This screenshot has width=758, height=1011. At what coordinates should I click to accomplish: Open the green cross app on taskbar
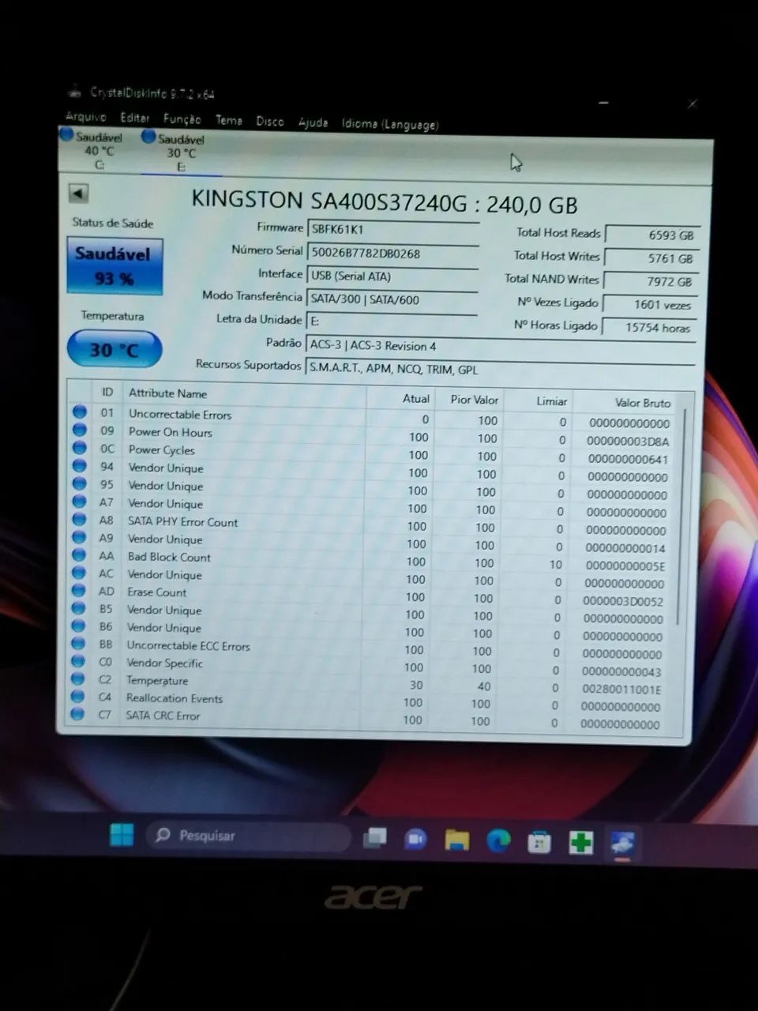(581, 843)
